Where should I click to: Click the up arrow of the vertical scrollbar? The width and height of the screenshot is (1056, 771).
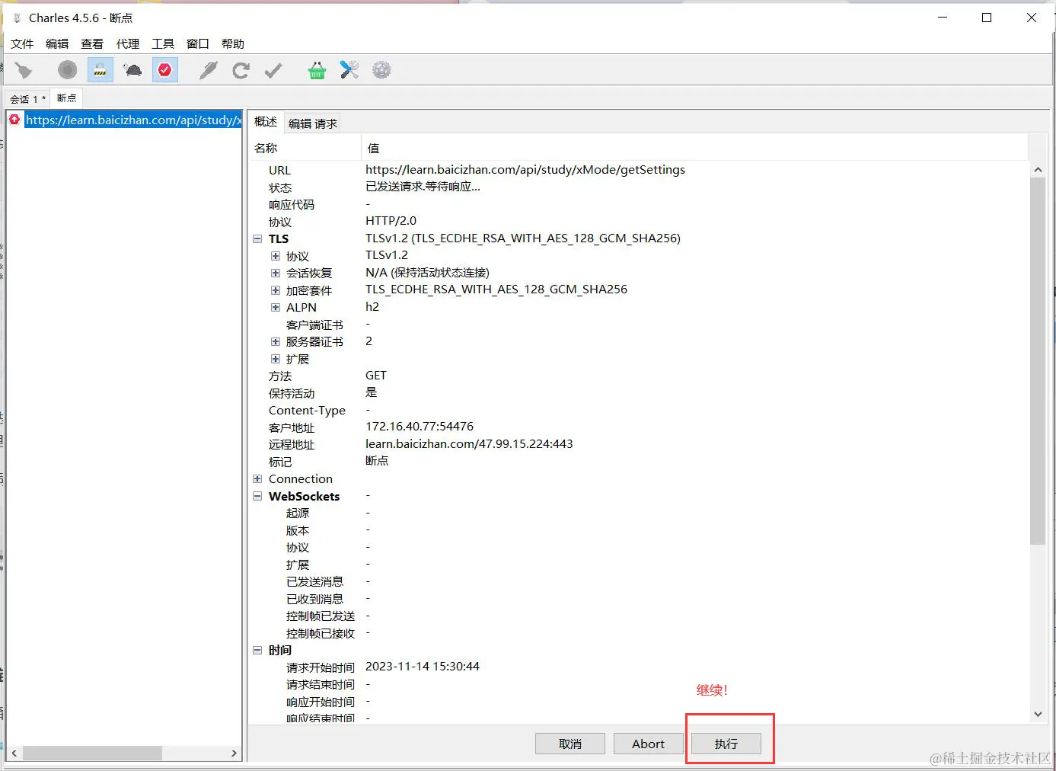coord(1038,169)
